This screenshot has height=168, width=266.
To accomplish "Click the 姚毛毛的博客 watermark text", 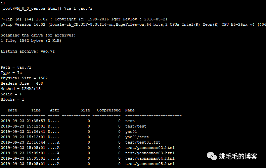I will [x=238, y=156].
